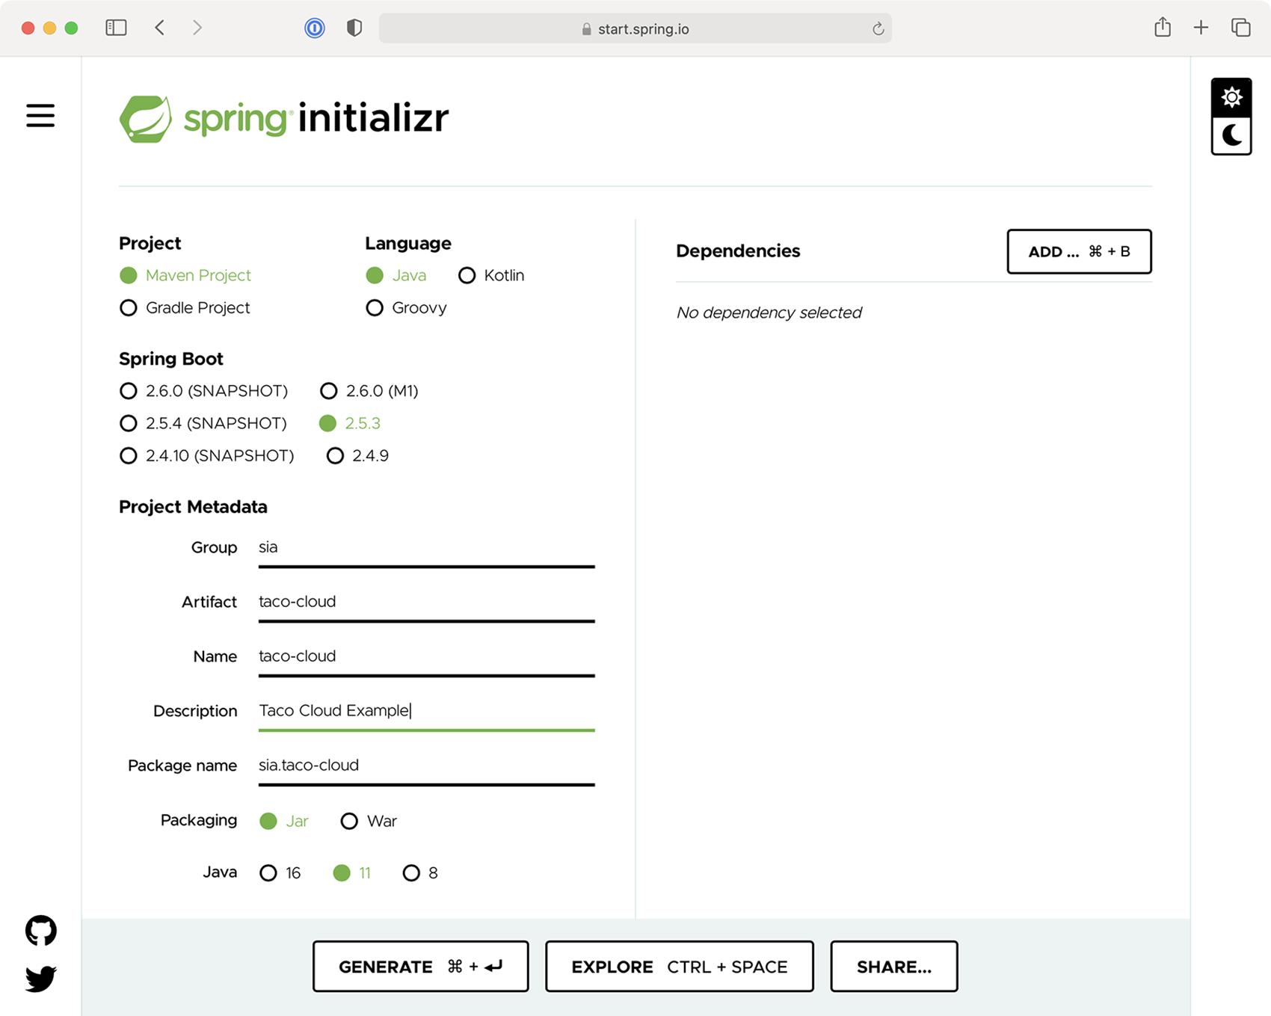
Task: Open the hamburger navigation menu
Action: [40, 116]
